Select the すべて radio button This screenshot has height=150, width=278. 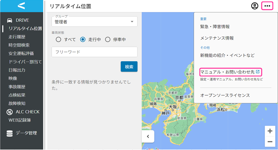[x=58, y=40]
